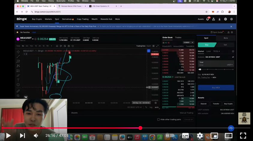This screenshot has width=253, height=141.
Task: Switch to the Bots tab
Action: [x=226, y=38]
